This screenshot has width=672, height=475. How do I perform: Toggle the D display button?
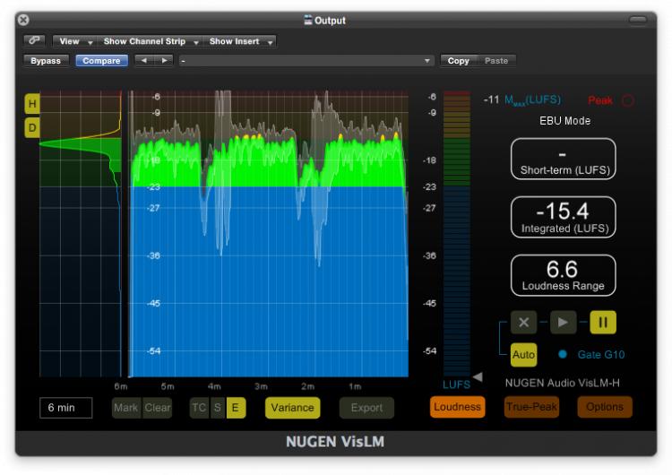click(x=32, y=128)
